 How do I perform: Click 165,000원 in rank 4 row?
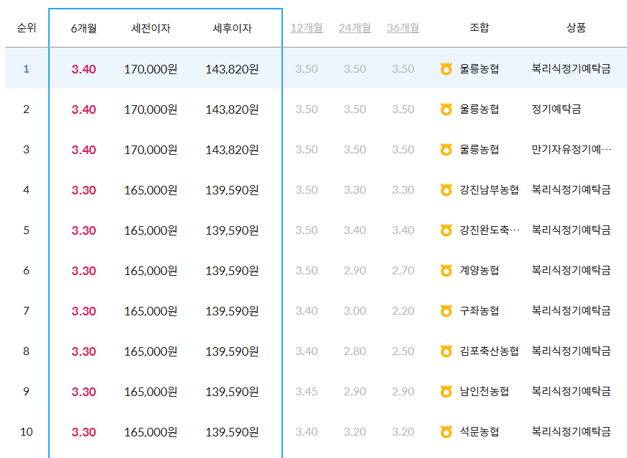coord(150,190)
